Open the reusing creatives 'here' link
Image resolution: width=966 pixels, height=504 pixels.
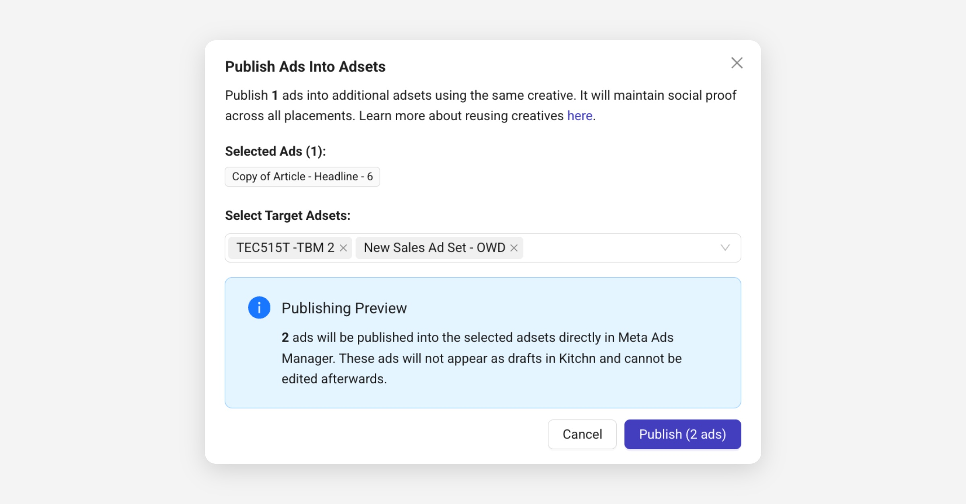click(580, 116)
